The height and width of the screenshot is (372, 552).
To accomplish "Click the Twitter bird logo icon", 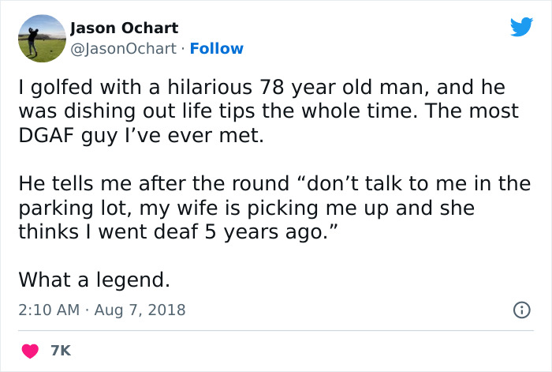I will (x=521, y=28).
